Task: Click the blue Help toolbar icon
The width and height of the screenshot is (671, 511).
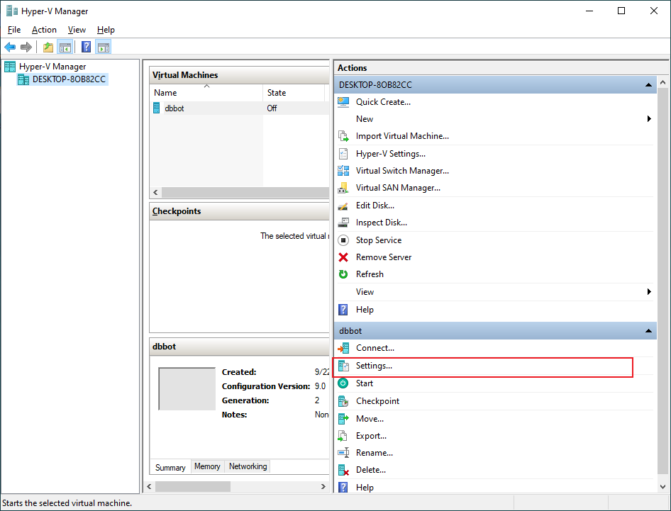Action: click(86, 47)
